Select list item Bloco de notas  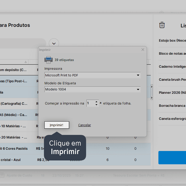[x=172, y=54]
